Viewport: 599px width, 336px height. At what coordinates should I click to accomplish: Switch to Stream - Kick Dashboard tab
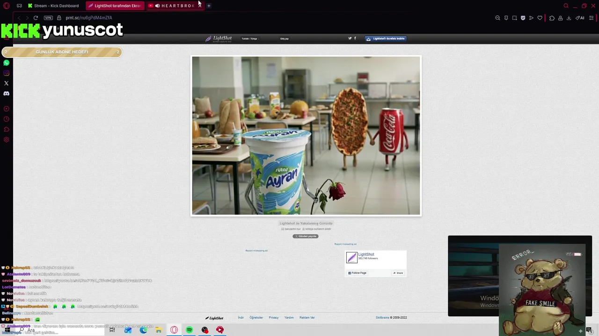(x=53, y=6)
